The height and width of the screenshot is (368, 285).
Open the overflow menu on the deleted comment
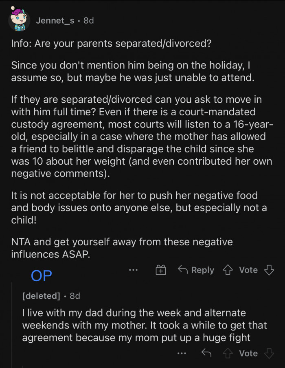(x=182, y=353)
